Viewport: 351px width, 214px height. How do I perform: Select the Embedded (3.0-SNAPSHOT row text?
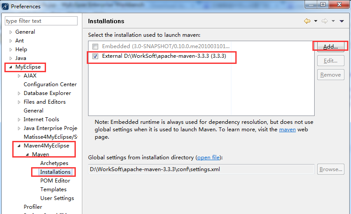tap(166, 46)
